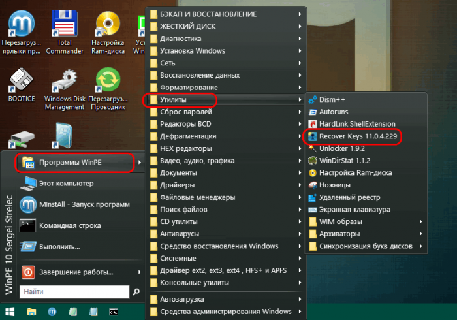457x320 pixels.
Task: Open Unlocker 1.9.2
Action: pyautogui.click(x=366, y=149)
